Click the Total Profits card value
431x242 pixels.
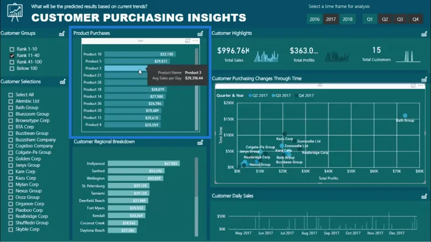pos(304,51)
